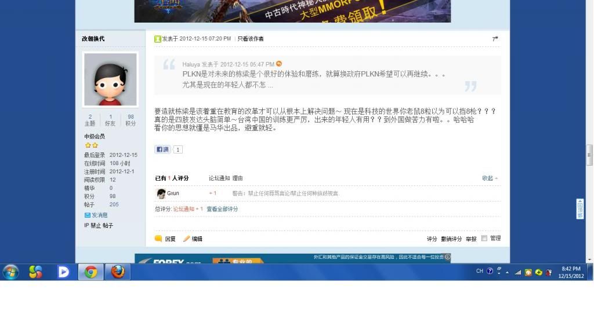Open the quoted post arrow icon
The width and height of the screenshot is (594, 333).
pyautogui.click(x=279, y=64)
